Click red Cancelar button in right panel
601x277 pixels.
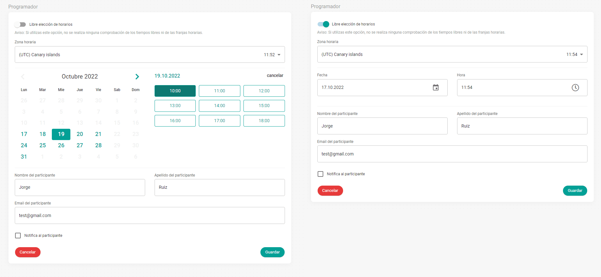point(330,191)
